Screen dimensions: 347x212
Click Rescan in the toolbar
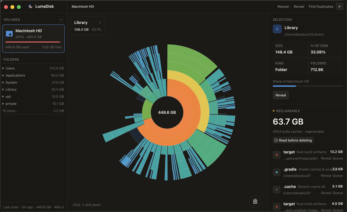(x=283, y=6)
